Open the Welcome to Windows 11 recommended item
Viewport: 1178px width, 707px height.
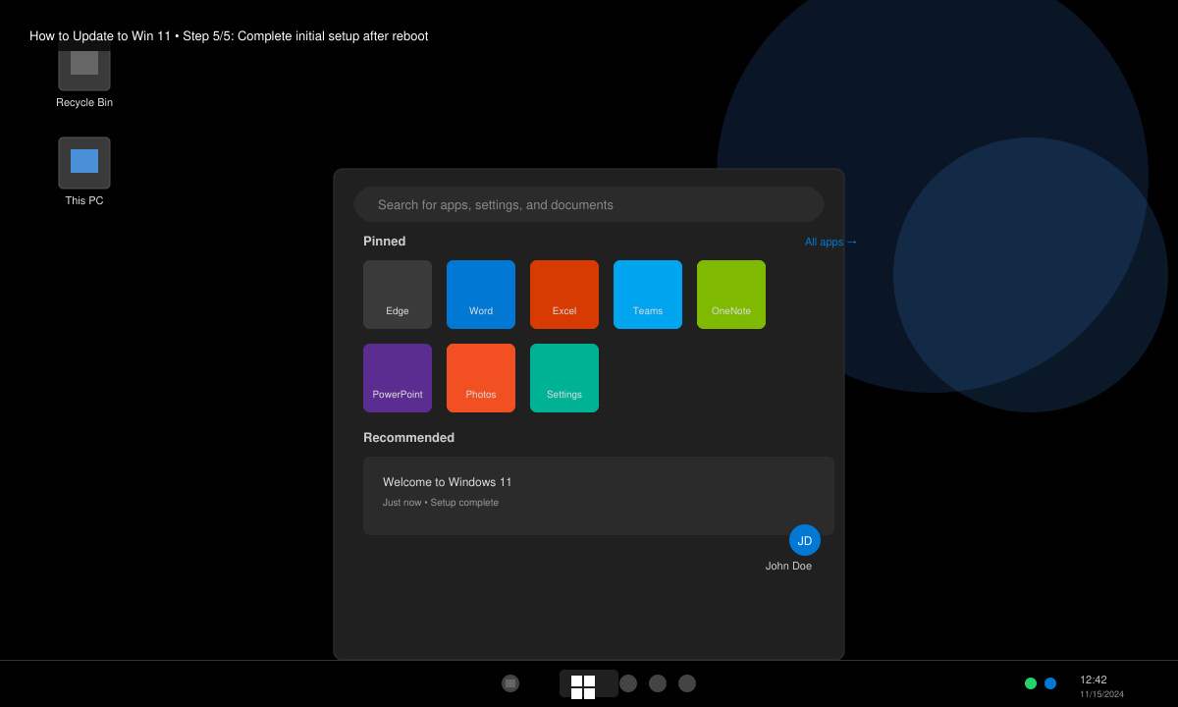tap(599, 496)
